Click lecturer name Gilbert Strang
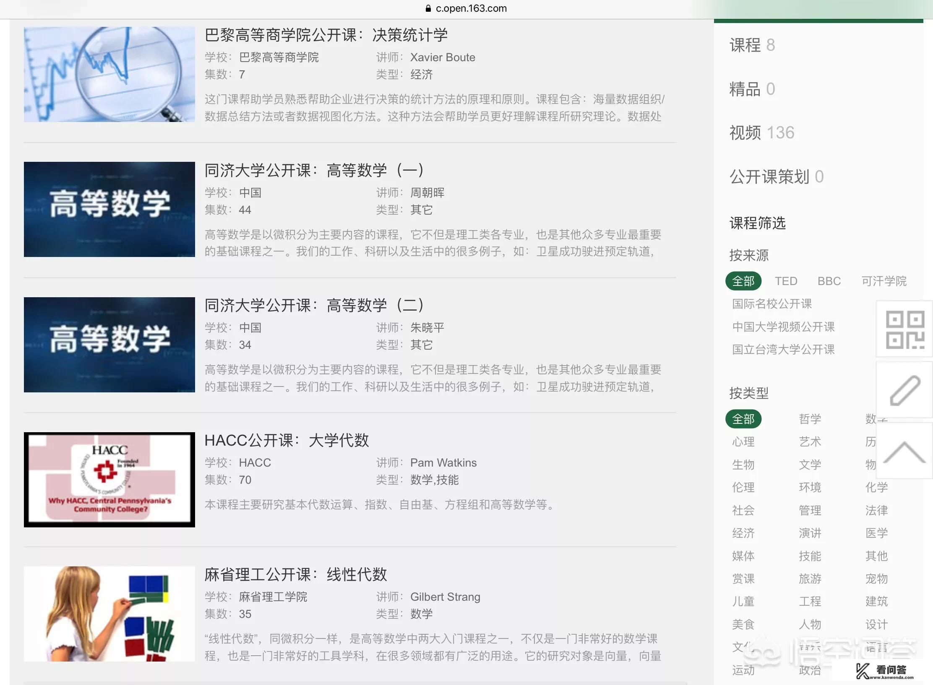Viewport: 933px width, 685px height. point(445,597)
